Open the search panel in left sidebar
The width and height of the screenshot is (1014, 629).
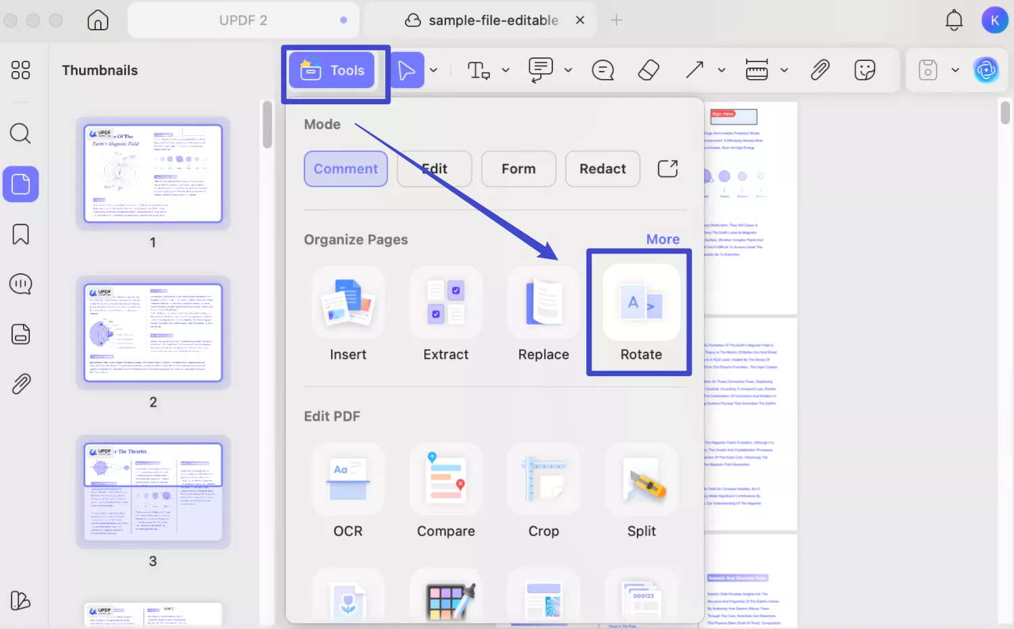coord(20,133)
